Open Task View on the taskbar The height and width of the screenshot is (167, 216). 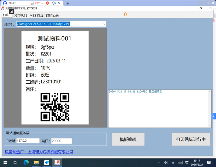click(x=15, y=163)
